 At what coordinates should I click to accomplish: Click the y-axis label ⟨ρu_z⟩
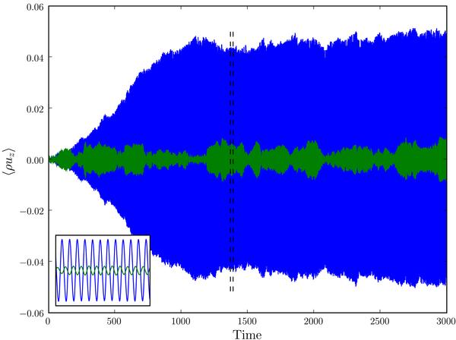(10, 160)
